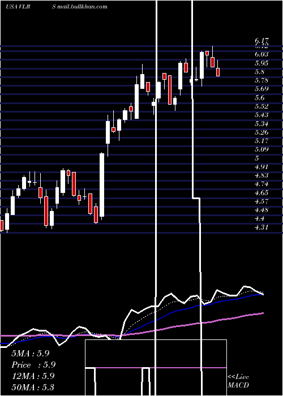Click the 12MA : 5.9 readout

[33, 376]
